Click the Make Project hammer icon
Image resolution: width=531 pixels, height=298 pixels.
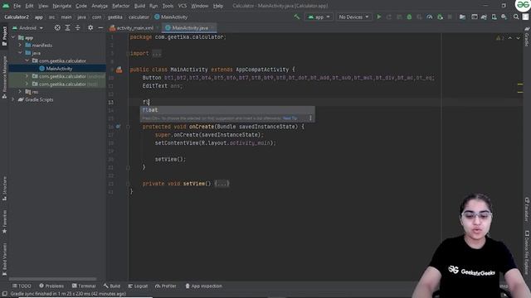297,17
